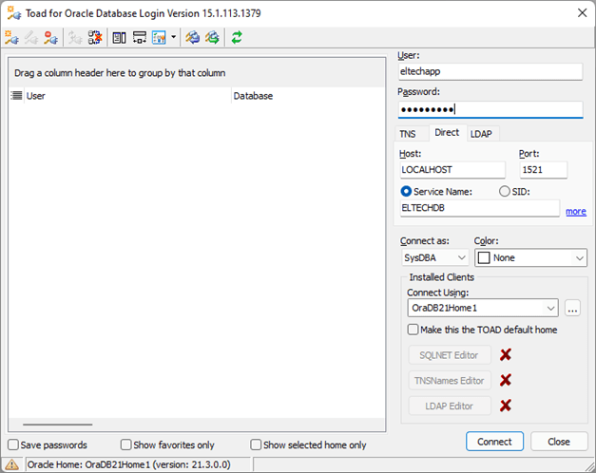Click the Oracle Home status bar text
This screenshot has height=473, width=596.
[129, 464]
